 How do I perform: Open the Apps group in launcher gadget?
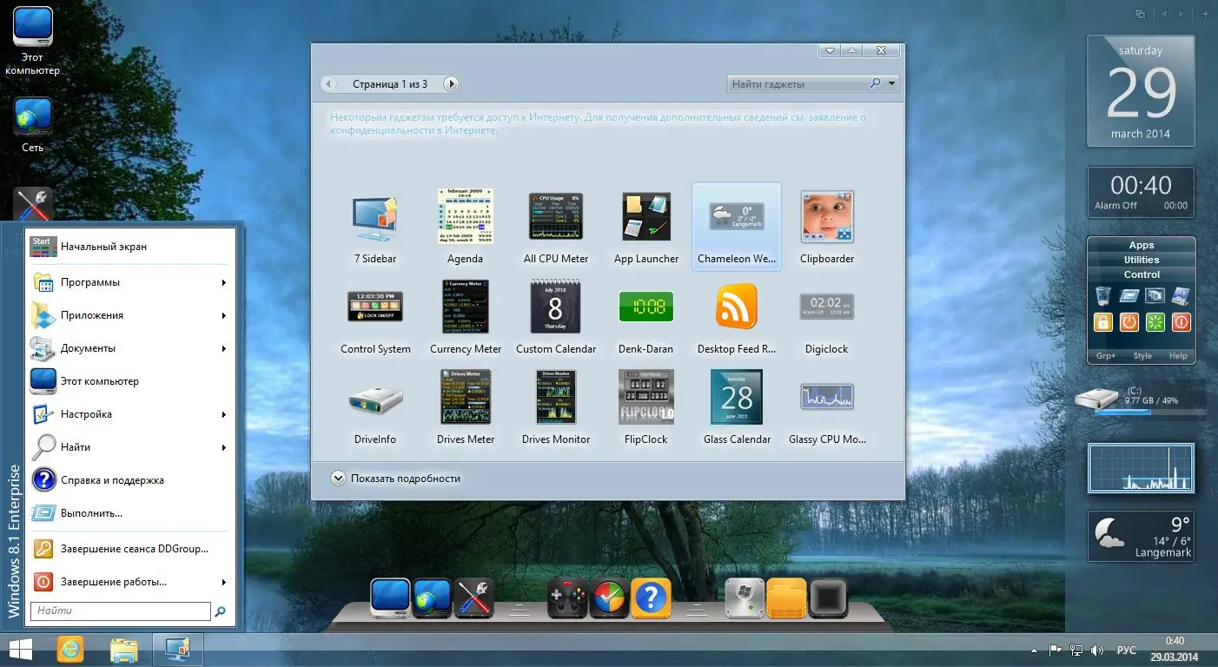point(1142,246)
